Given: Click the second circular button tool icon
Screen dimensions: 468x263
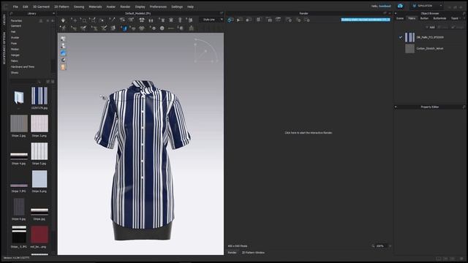Looking at the screenshot, I should pyautogui.click(x=162, y=28).
